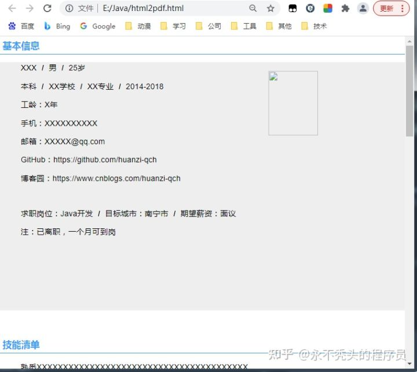Click the 工龄：X年 line

pyautogui.click(x=39, y=104)
